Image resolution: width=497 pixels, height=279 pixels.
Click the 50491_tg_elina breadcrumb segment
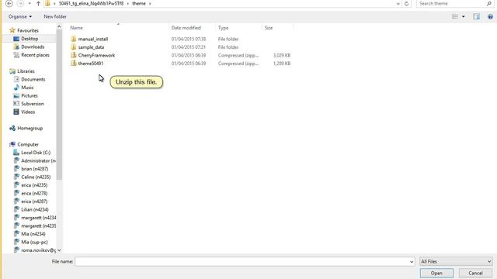point(91,3)
